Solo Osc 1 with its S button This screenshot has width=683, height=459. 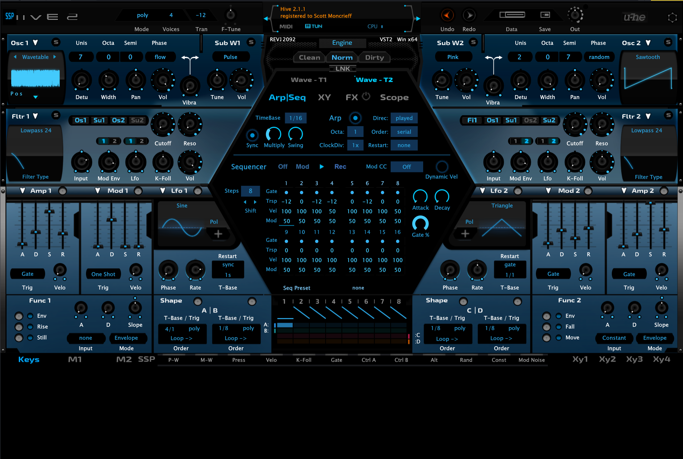(56, 42)
